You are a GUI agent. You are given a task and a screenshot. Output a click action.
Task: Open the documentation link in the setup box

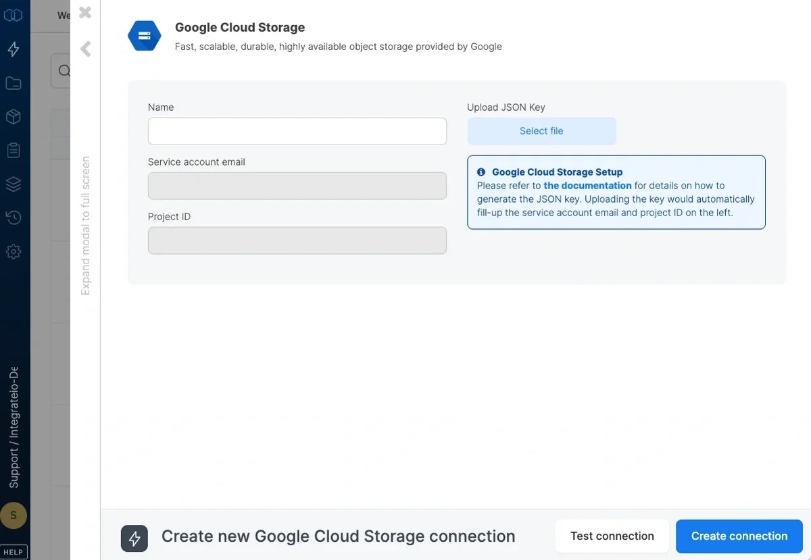pyautogui.click(x=587, y=185)
